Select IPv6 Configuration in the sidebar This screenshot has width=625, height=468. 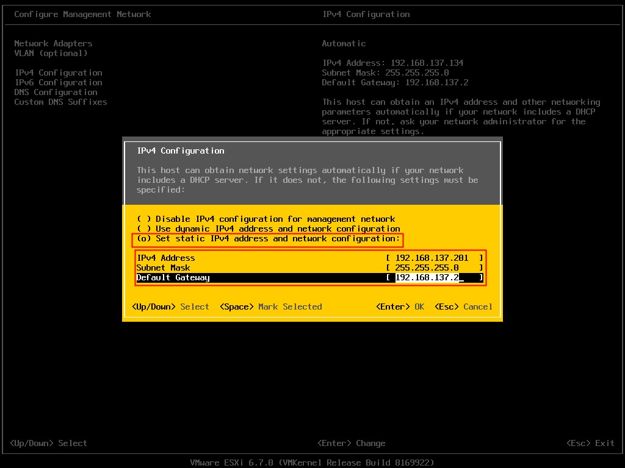(x=58, y=82)
